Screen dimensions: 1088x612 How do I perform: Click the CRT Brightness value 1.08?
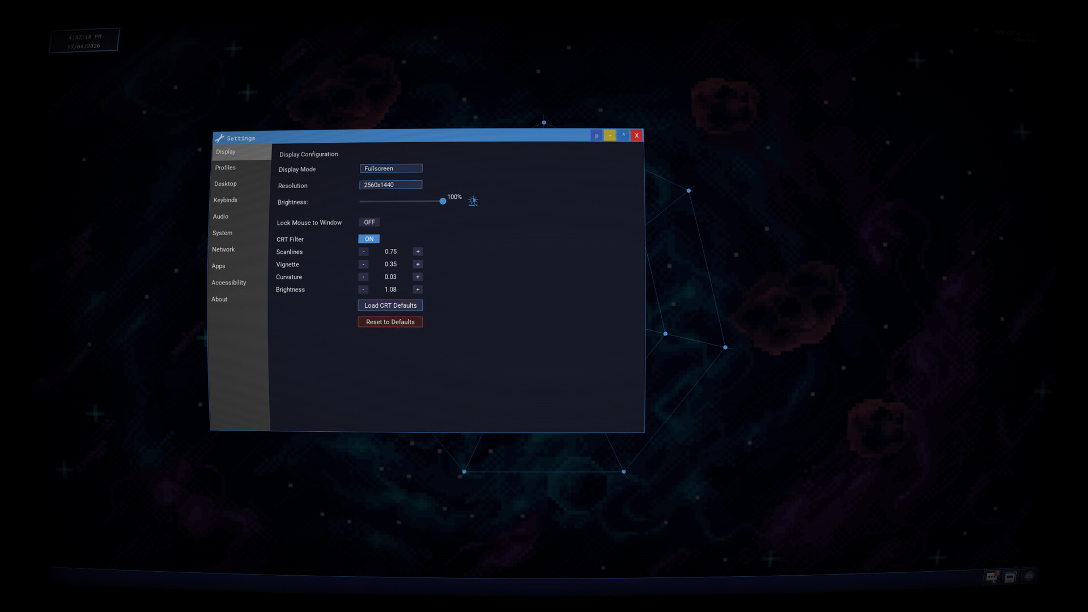[x=390, y=290]
